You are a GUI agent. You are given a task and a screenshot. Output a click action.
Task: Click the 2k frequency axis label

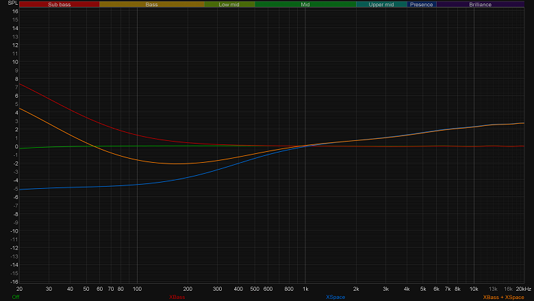[x=356, y=289]
